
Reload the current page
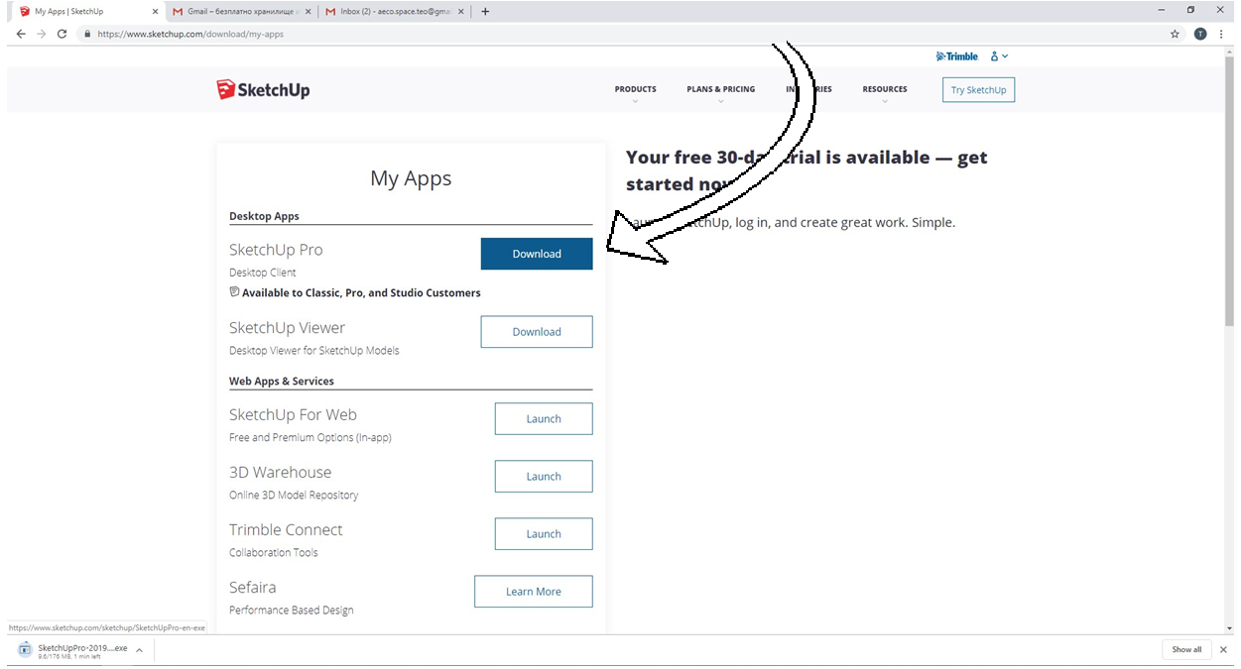[x=62, y=34]
